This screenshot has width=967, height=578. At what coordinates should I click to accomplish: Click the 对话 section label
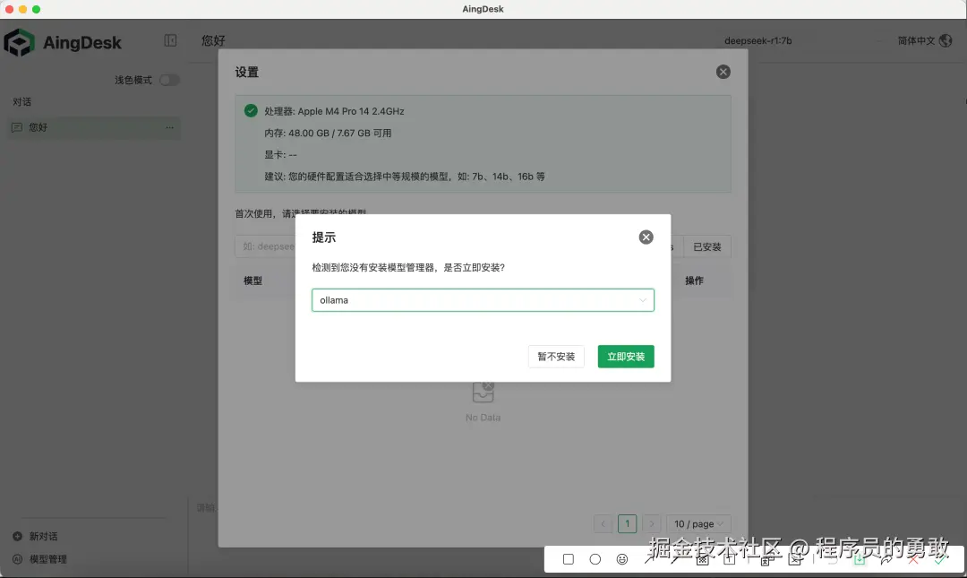tap(21, 102)
